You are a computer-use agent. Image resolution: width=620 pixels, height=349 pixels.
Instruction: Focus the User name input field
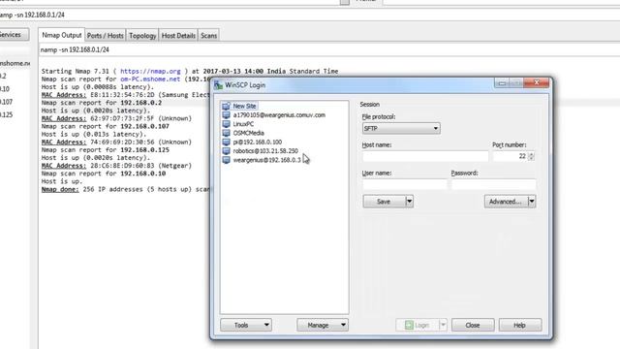(405, 184)
